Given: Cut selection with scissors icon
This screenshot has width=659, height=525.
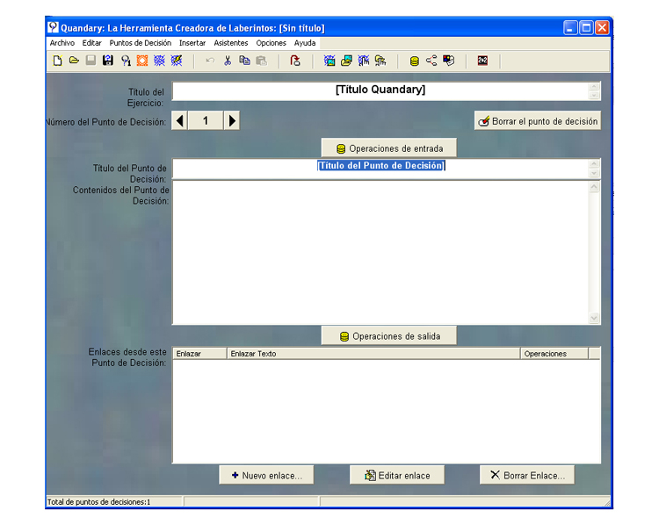Looking at the screenshot, I should click(x=228, y=61).
